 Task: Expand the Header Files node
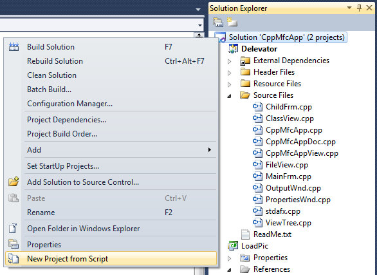tap(230, 73)
